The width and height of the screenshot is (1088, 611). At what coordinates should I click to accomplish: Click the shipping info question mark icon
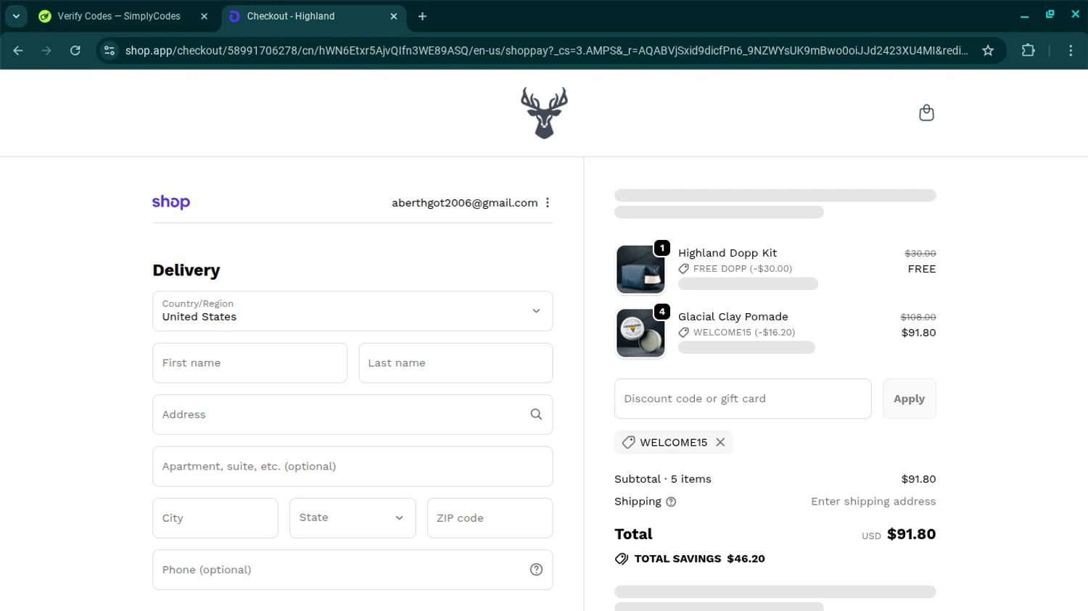pyautogui.click(x=671, y=502)
